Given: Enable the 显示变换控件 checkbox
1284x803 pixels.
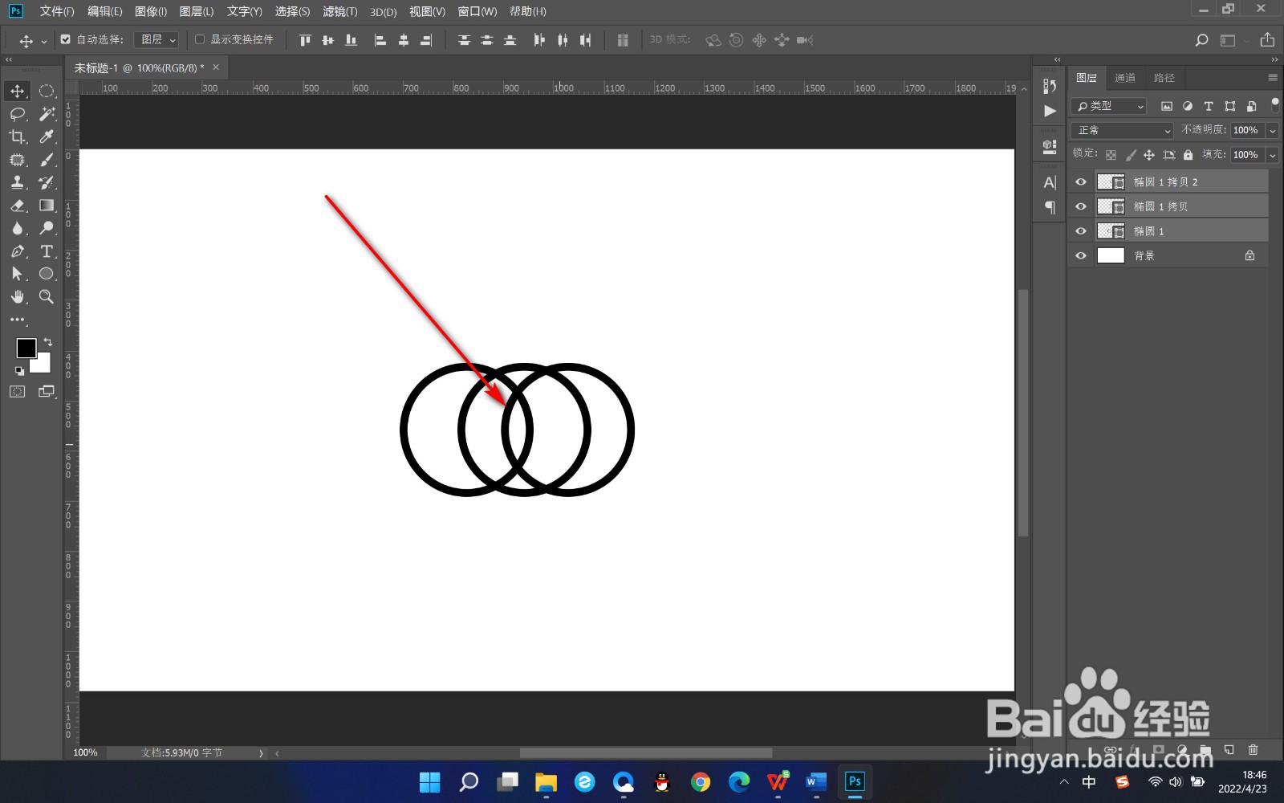Looking at the screenshot, I should click(x=200, y=39).
